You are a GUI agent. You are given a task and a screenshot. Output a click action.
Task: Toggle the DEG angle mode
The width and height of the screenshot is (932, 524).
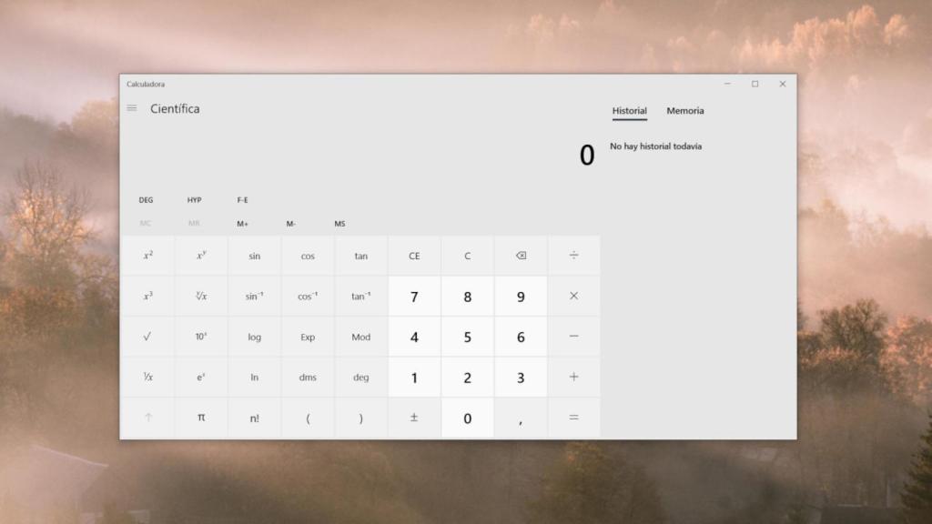tap(146, 199)
